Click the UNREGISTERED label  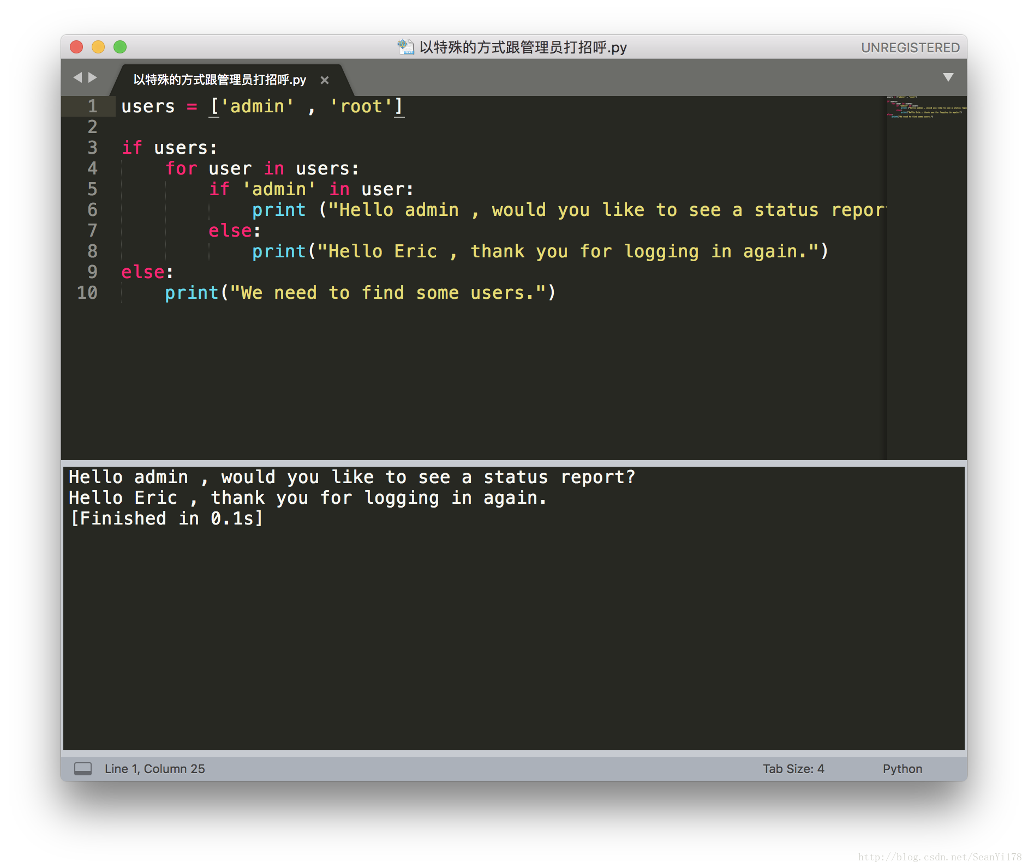tap(910, 48)
